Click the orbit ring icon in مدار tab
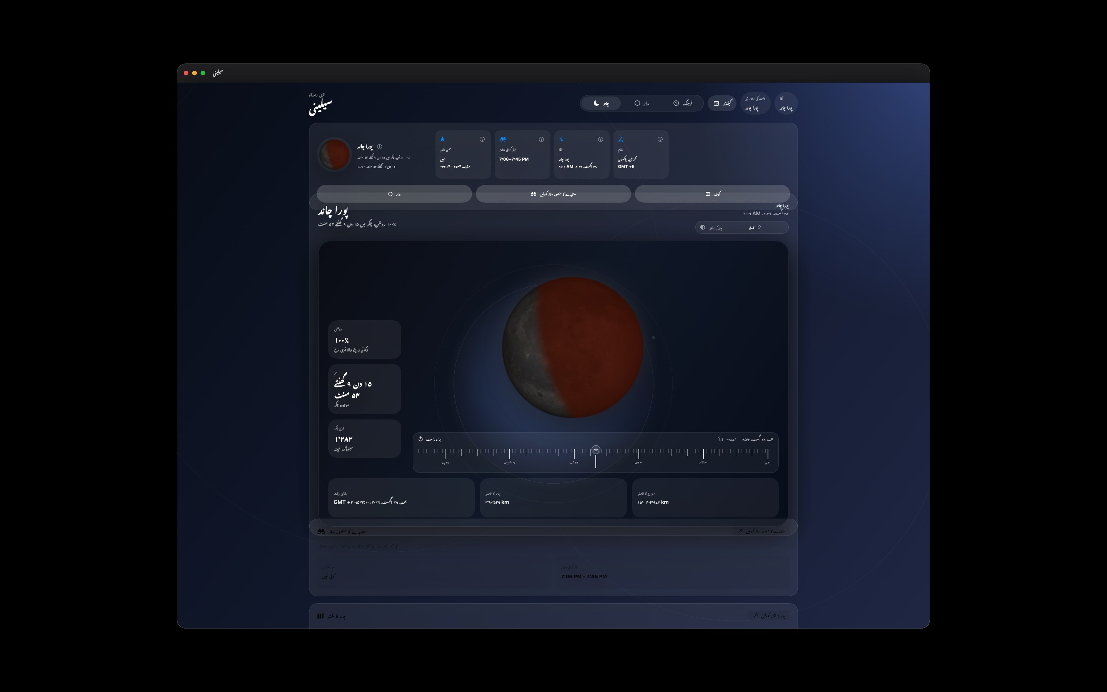1107x692 pixels. [637, 103]
